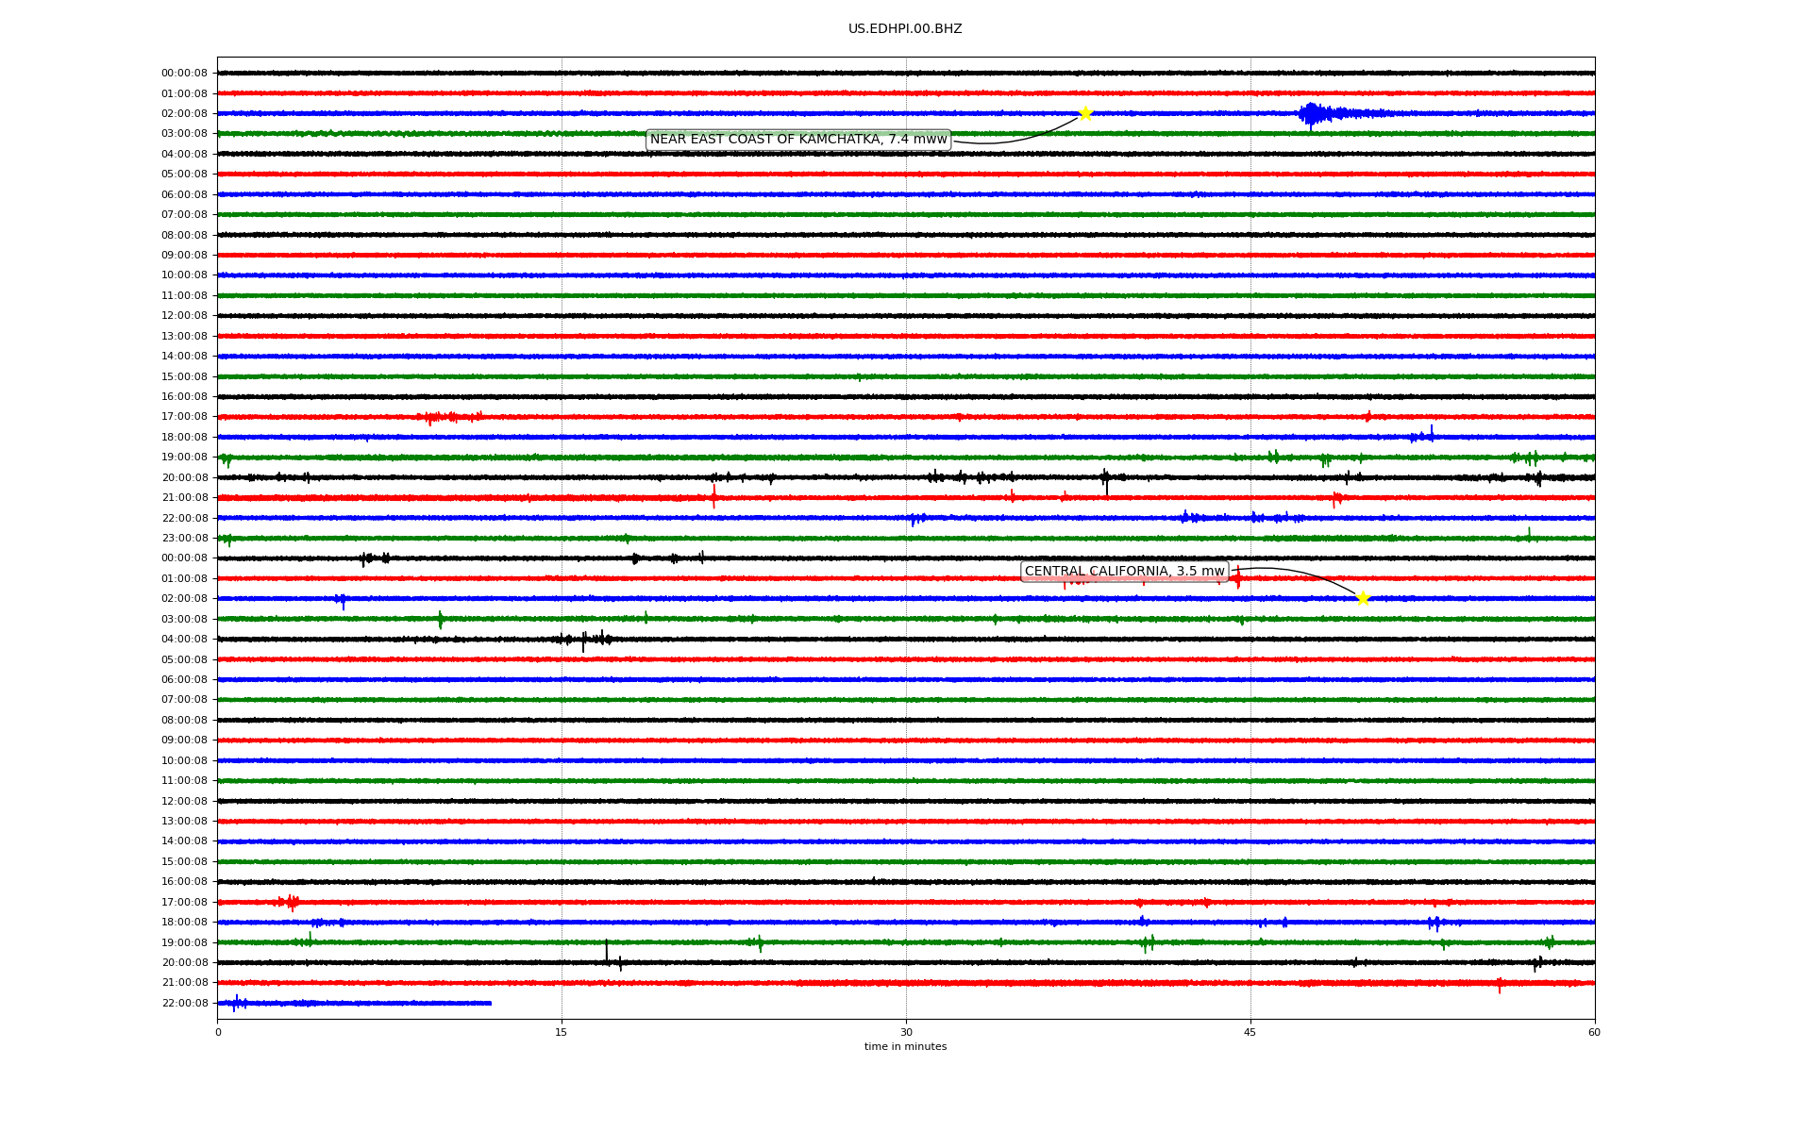
Task: Click the end of the short final blue trace
Action: click(490, 1003)
